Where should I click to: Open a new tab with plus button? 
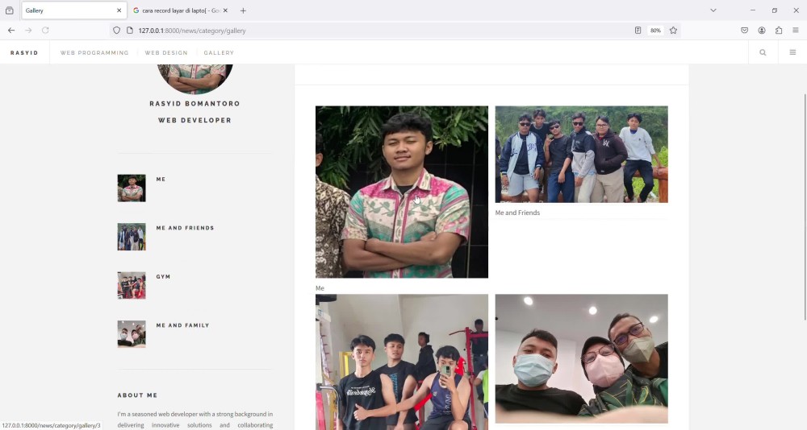pos(243,10)
